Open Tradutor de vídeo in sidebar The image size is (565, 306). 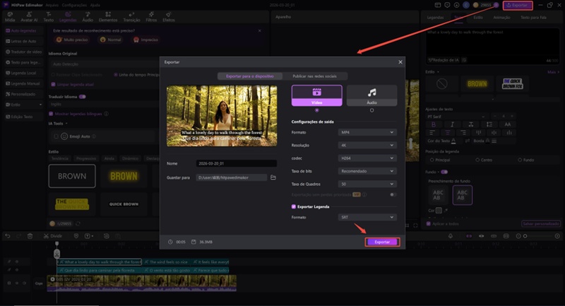24,52
